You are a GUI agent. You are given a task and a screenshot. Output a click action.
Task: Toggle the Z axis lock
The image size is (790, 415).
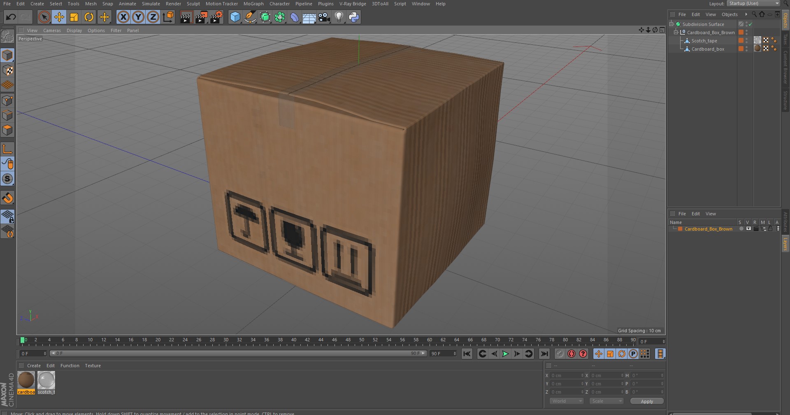153,17
